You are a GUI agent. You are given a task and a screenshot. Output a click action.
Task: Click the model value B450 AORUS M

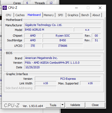[49, 30]
